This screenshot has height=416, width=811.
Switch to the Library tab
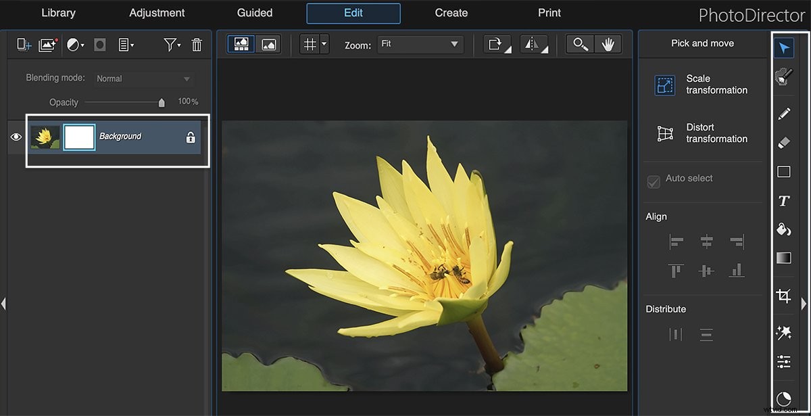58,12
